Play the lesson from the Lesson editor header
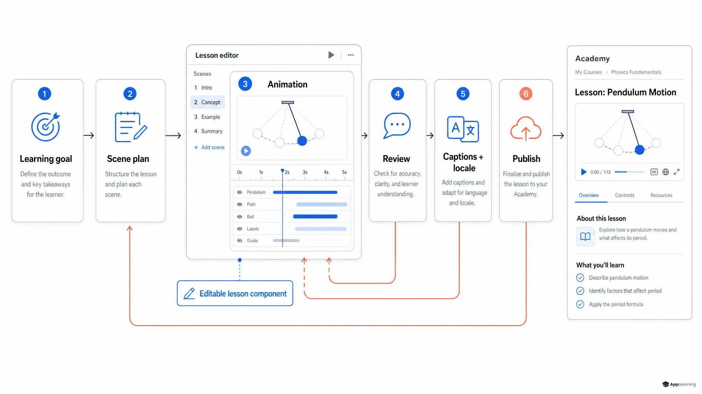Screen dimensions: 702x394 point(331,55)
